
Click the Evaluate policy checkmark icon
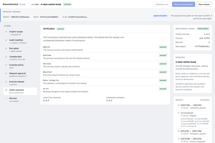(x=6, y=65)
